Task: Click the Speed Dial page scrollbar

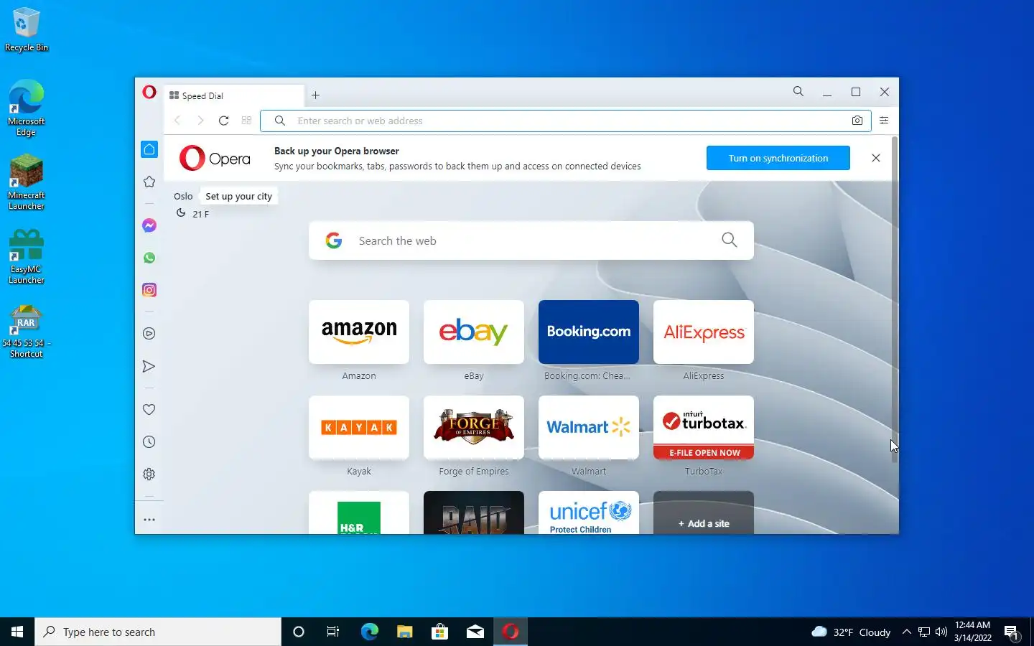Action: (895, 299)
